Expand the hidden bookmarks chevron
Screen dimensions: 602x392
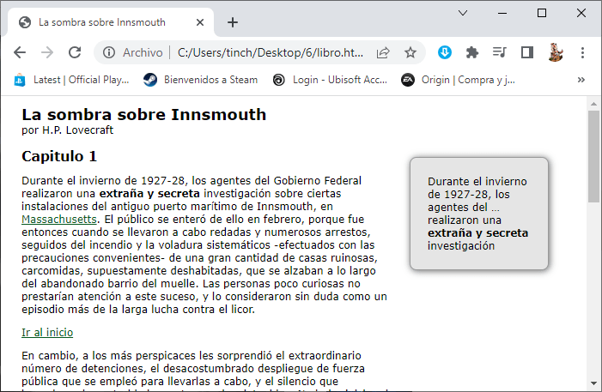(581, 80)
